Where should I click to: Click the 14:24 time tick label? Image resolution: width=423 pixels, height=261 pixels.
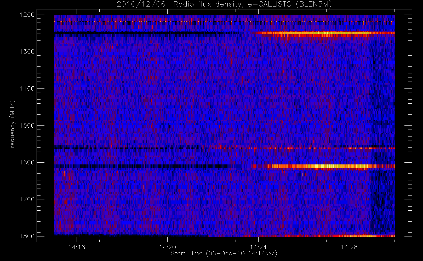pos(258,247)
